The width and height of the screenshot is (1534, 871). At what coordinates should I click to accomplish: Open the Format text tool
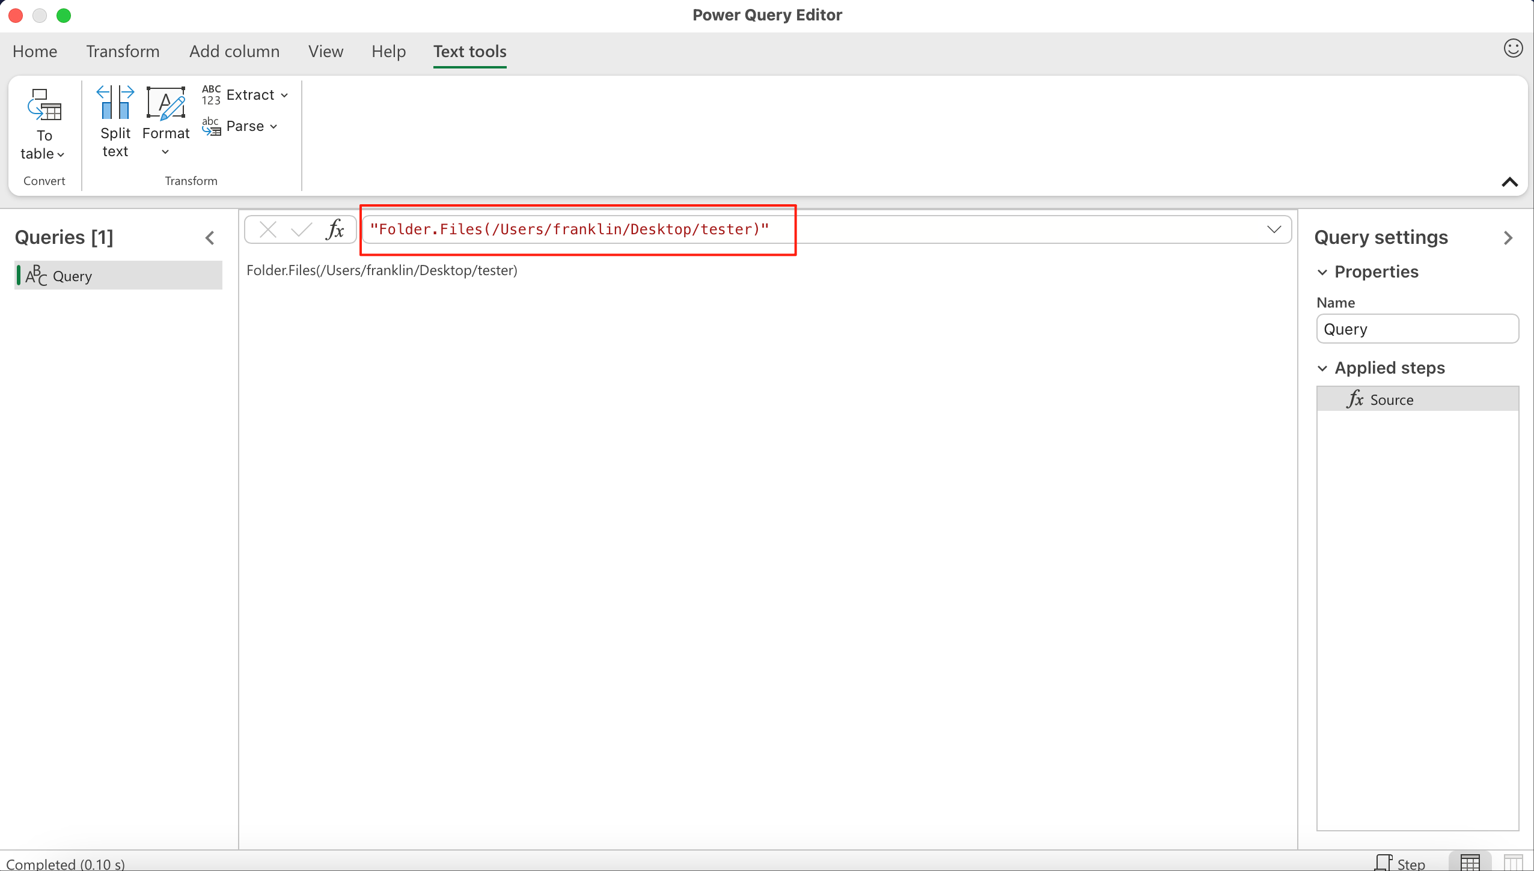point(165,123)
